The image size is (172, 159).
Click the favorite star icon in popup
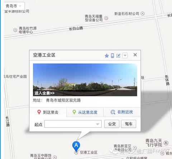[x=107, y=56]
